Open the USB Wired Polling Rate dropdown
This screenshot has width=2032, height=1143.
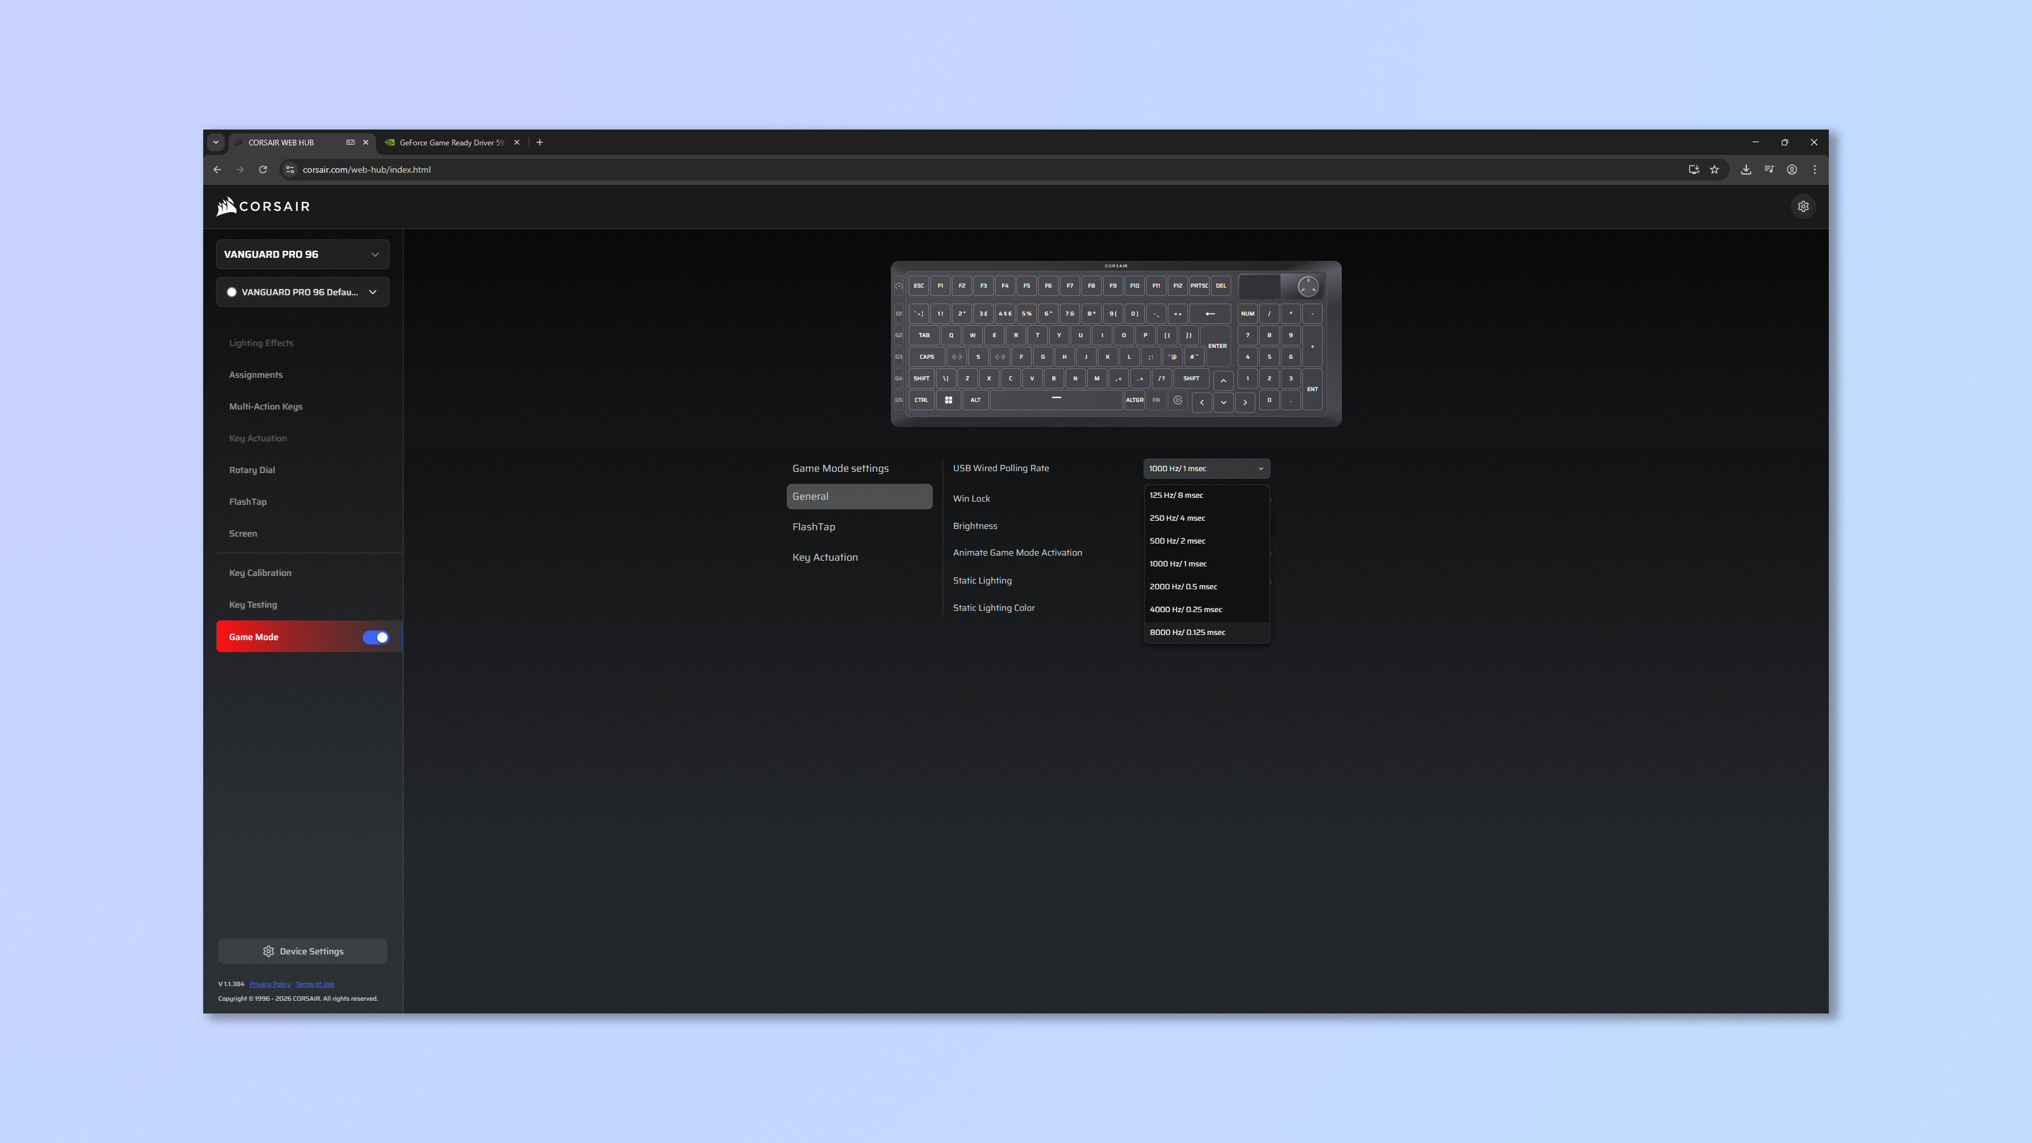coord(1205,468)
